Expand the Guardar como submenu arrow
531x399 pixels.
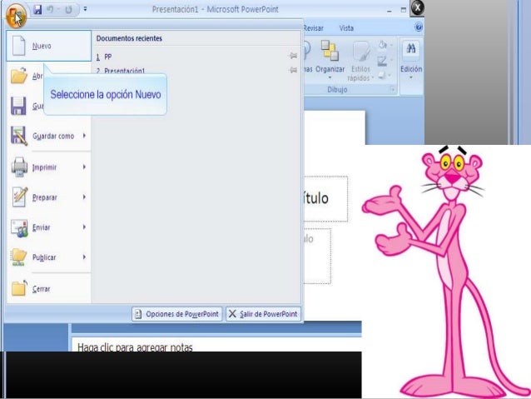pyautogui.click(x=84, y=136)
